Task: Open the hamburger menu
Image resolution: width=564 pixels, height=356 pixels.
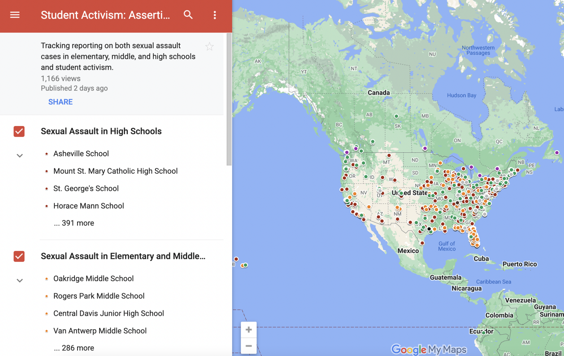Action: tap(15, 15)
